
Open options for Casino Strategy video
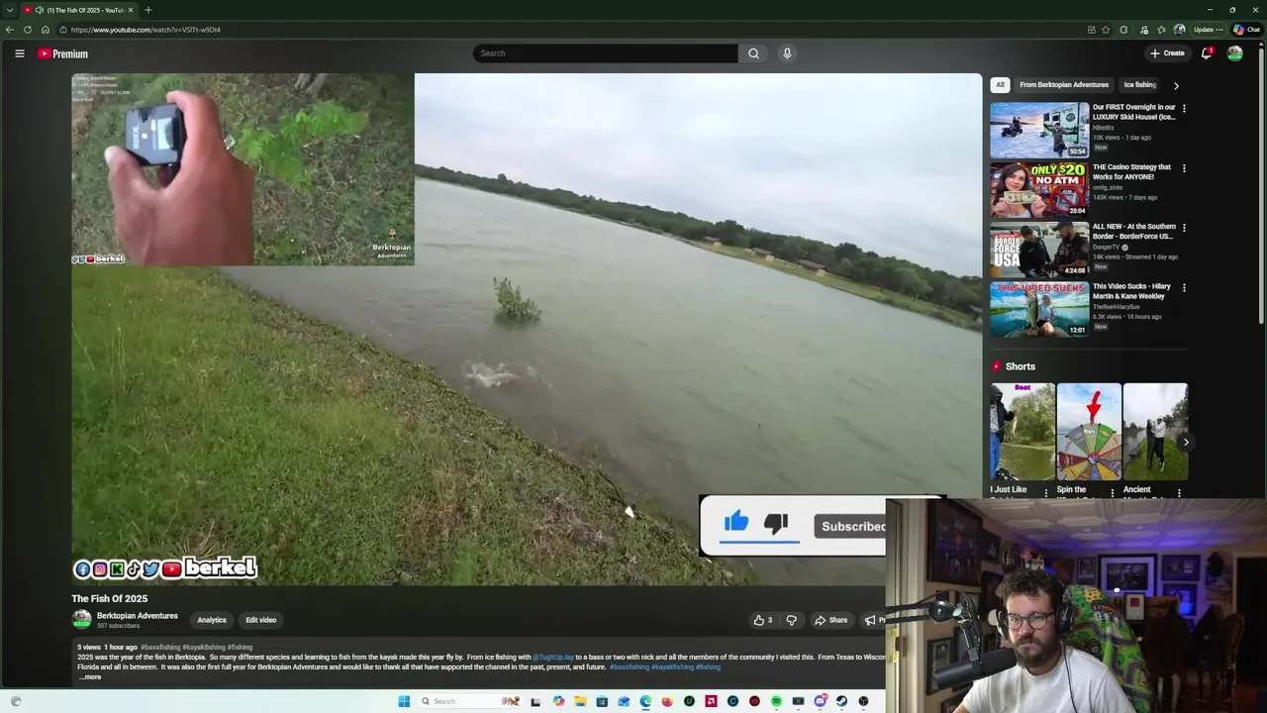tap(1184, 168)
